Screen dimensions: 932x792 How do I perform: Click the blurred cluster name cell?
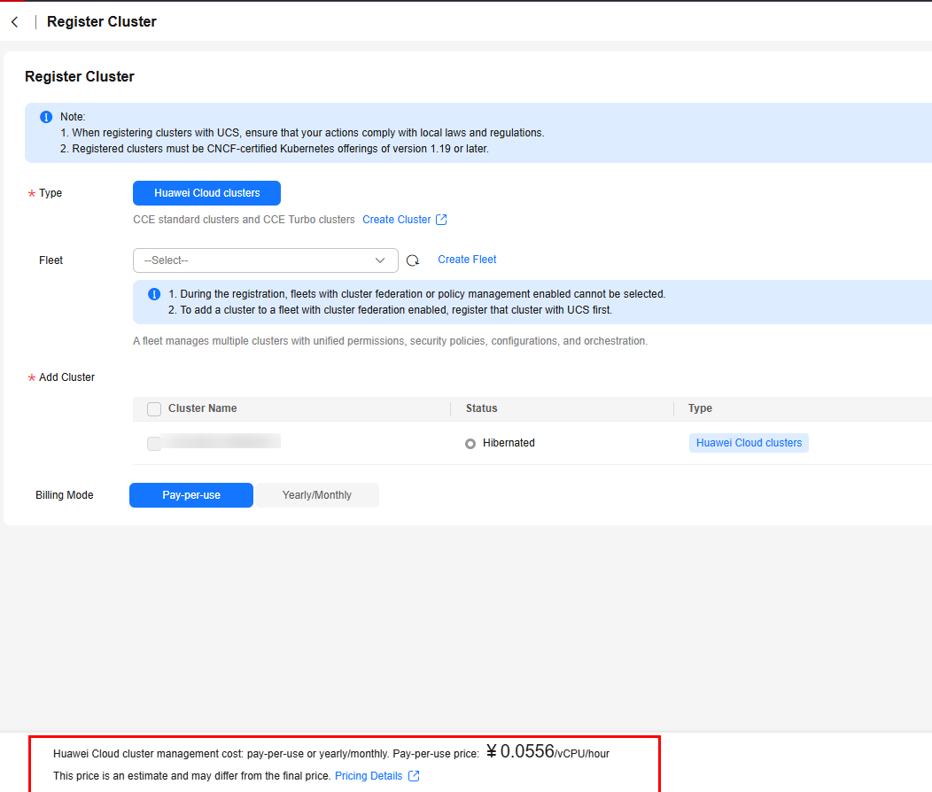coord(221,441)
